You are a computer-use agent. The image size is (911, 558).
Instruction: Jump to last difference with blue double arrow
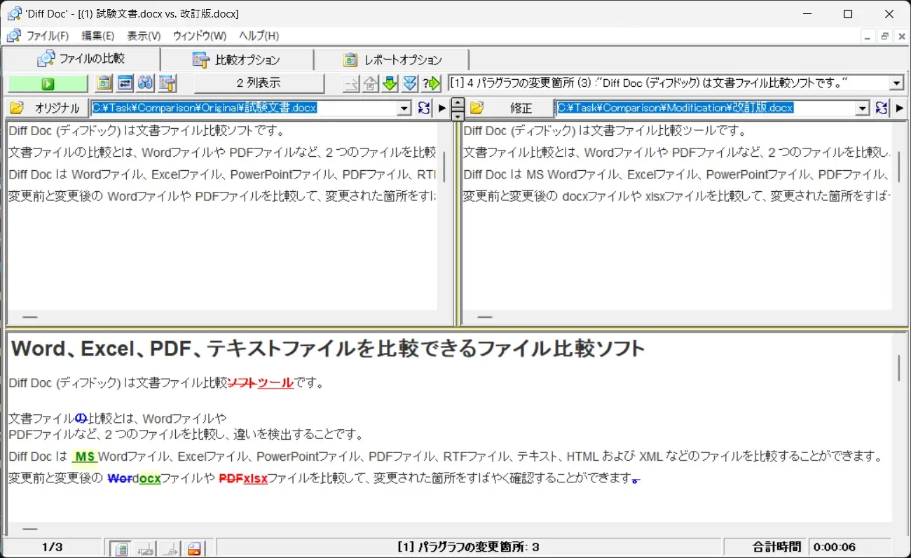point(410,84)
